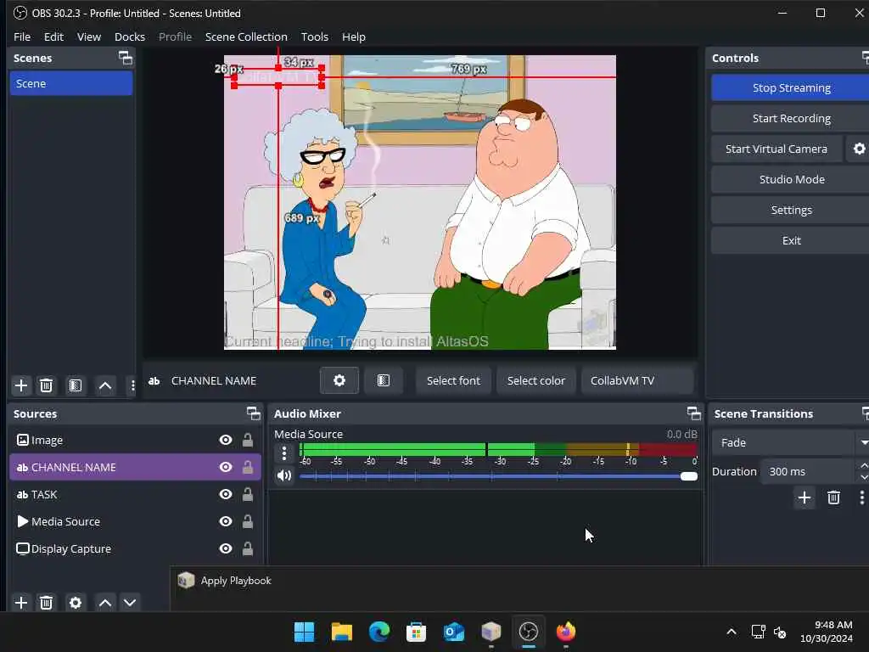Open the Scenes toolbar overflow dots menu

132,385
